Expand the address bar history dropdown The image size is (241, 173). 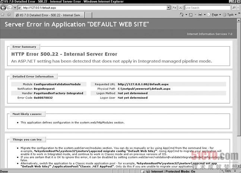[x=169, y=7]
